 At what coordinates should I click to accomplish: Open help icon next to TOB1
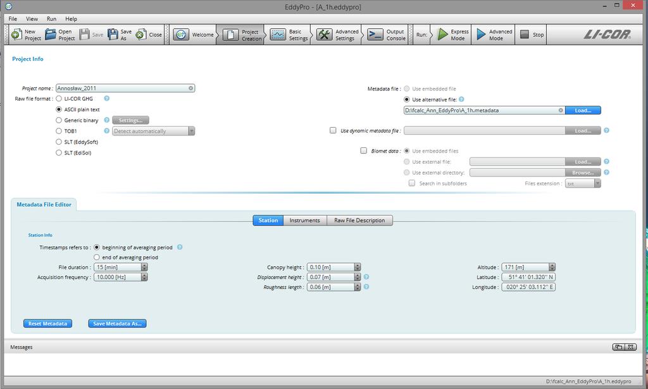[x=106, y=130]
